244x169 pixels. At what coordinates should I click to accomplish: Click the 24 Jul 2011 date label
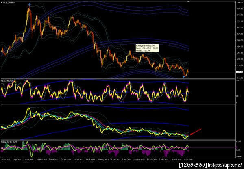(28, 160)
